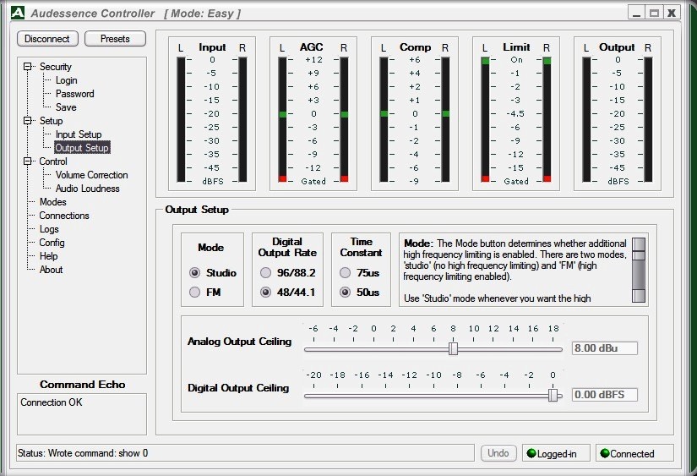Open the Logs tree item
Screen dimensions: 697x476
(x=49, y=229)
